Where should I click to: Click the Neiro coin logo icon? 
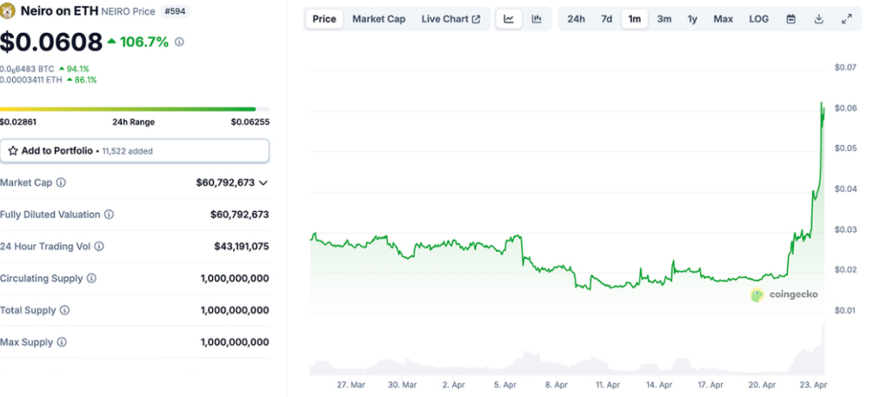[x=8, y=10]
